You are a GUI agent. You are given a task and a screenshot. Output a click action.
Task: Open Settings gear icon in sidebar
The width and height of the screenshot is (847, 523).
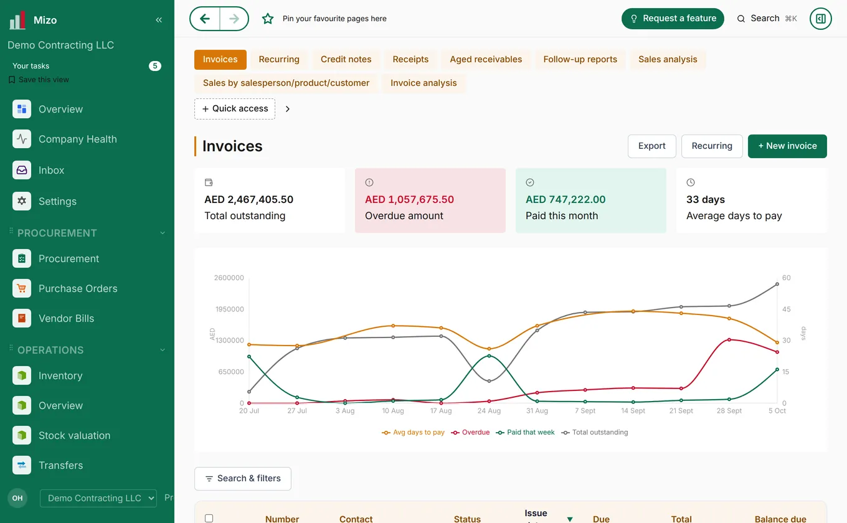click(x=22, y=201)
